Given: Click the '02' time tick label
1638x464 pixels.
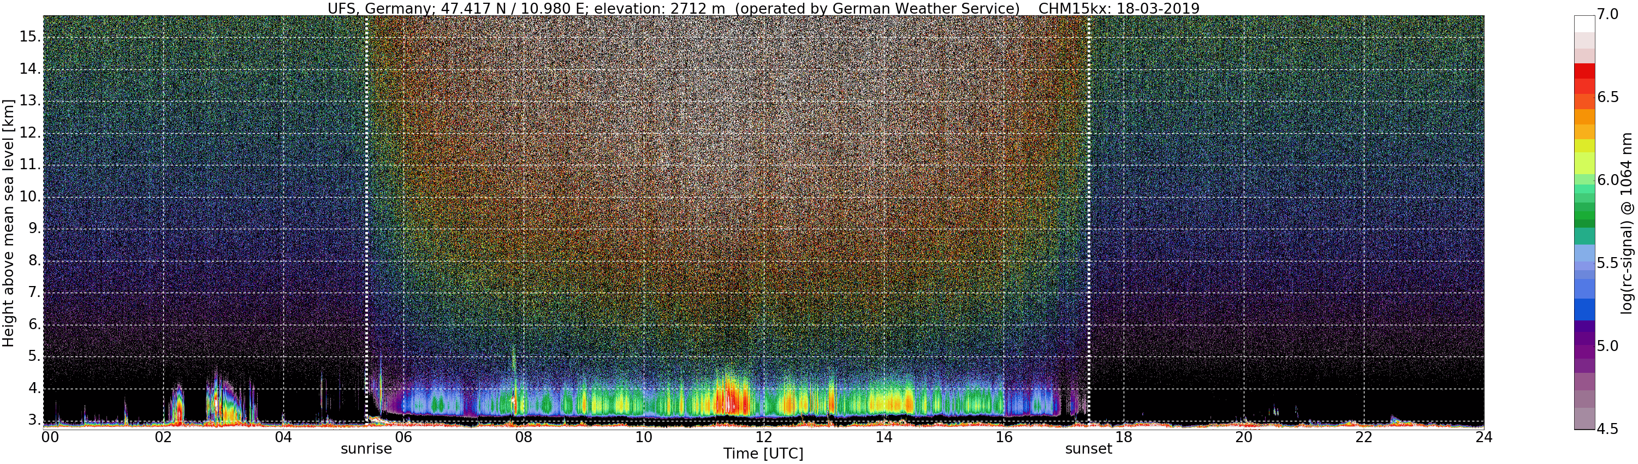Looking at the screenshot, I should (x=163, y=437).
